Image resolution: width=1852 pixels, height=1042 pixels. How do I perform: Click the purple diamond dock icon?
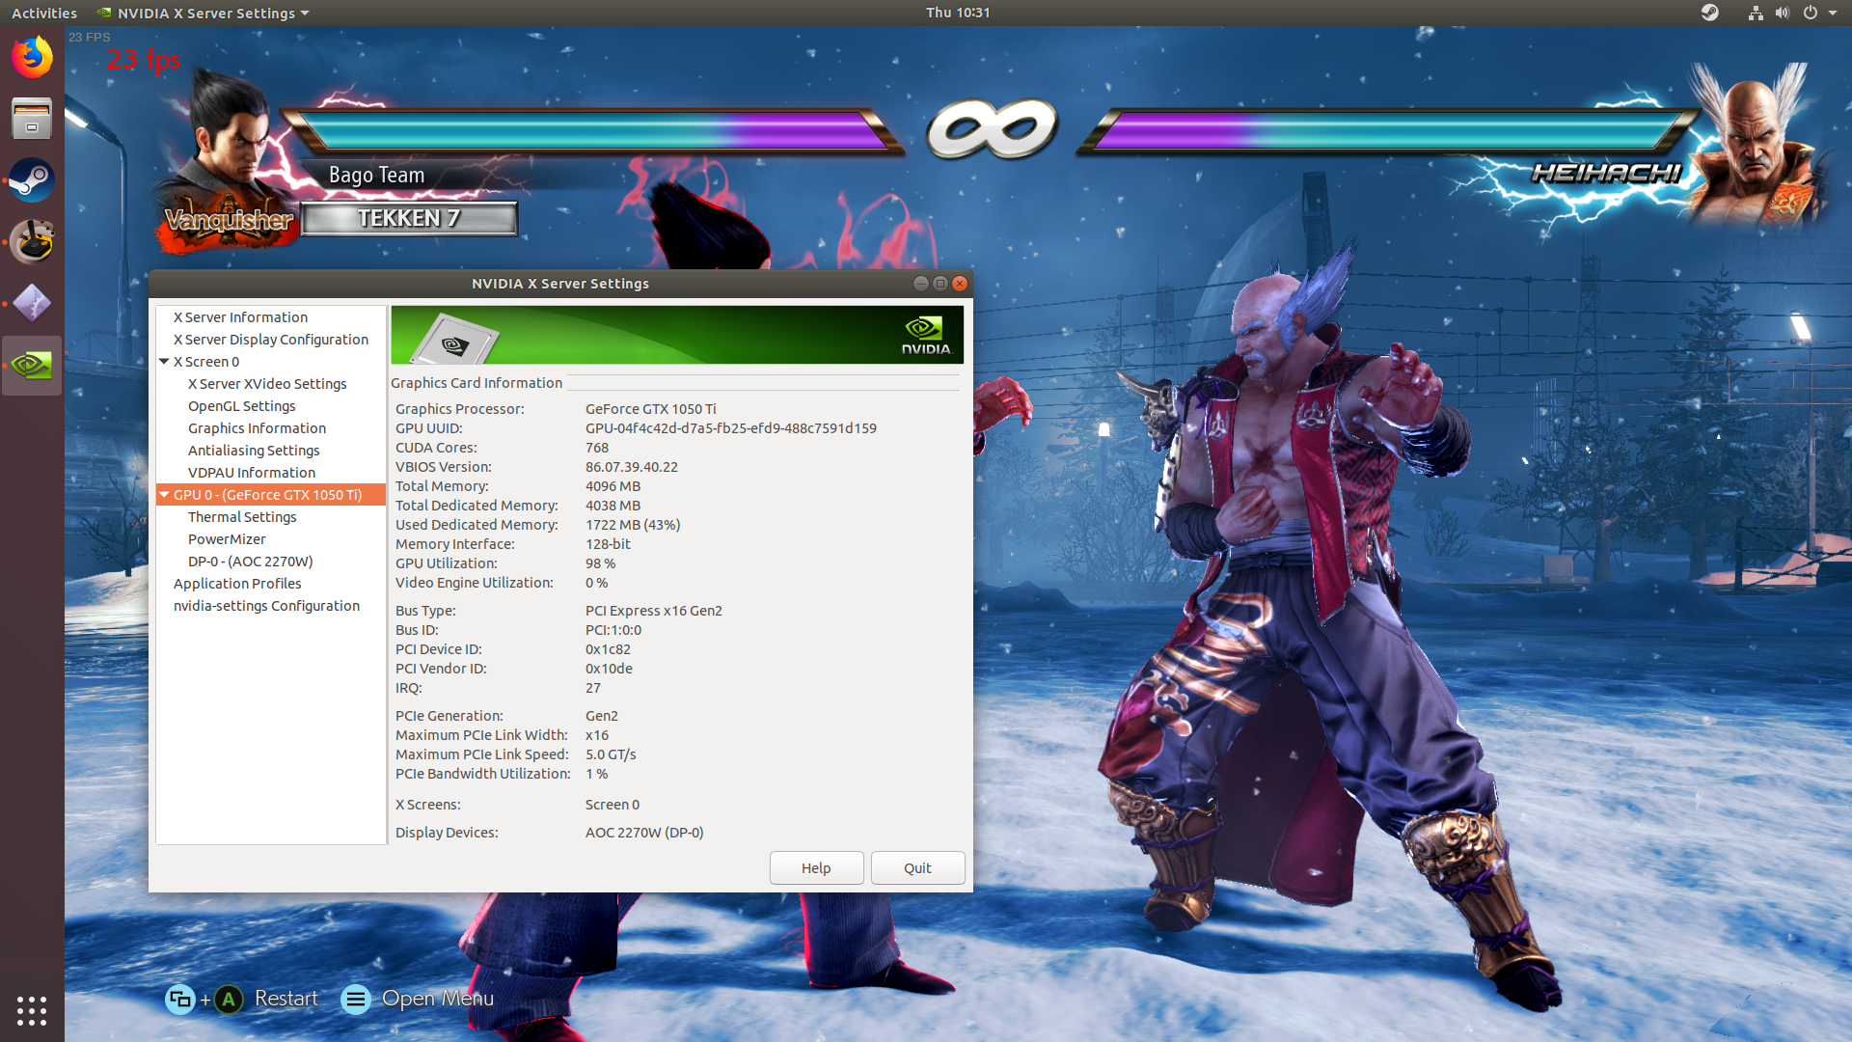tap(32, 304)
